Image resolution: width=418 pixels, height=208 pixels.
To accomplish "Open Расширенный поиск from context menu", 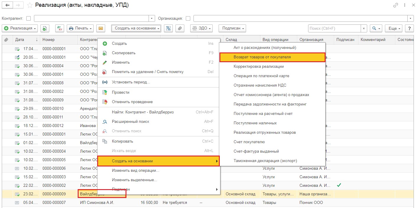I will [x=159, y=122].
